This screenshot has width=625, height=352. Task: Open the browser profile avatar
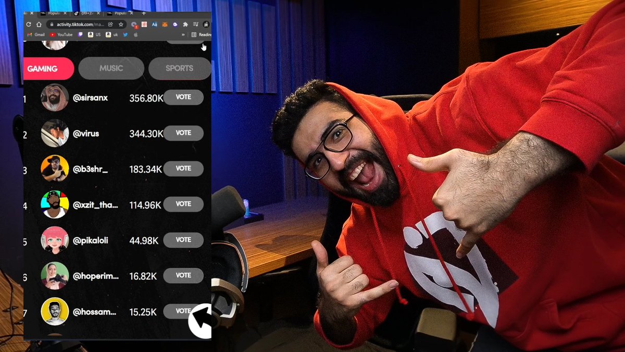point(206,24)
